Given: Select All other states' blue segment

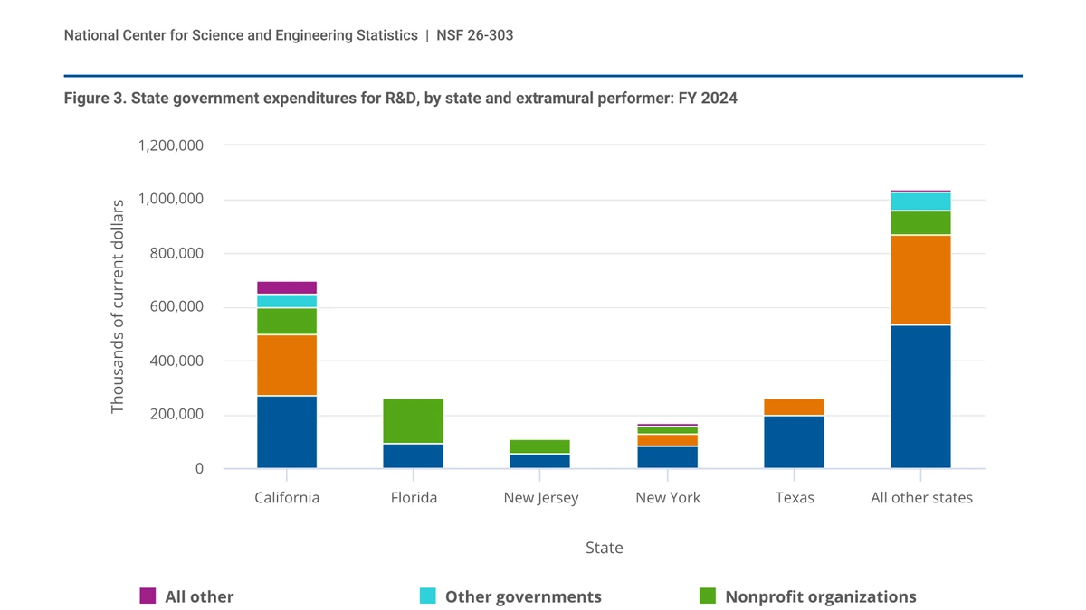Looking at the screenshot, I should (920, 397).
